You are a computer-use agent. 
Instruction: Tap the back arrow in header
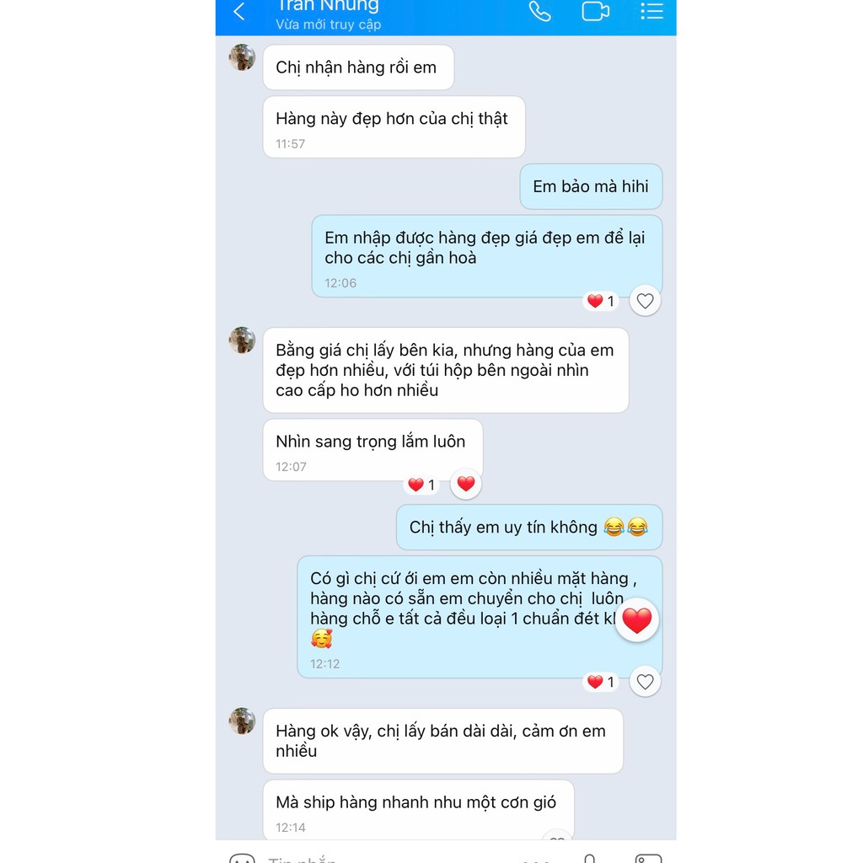tap(239, 12)
